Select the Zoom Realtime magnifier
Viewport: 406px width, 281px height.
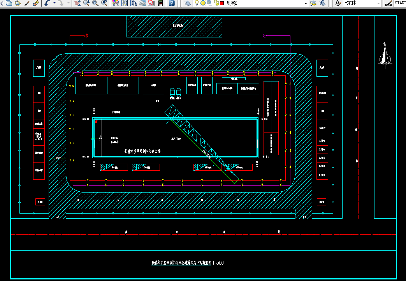pyautogui.click(x=86, y=3)
